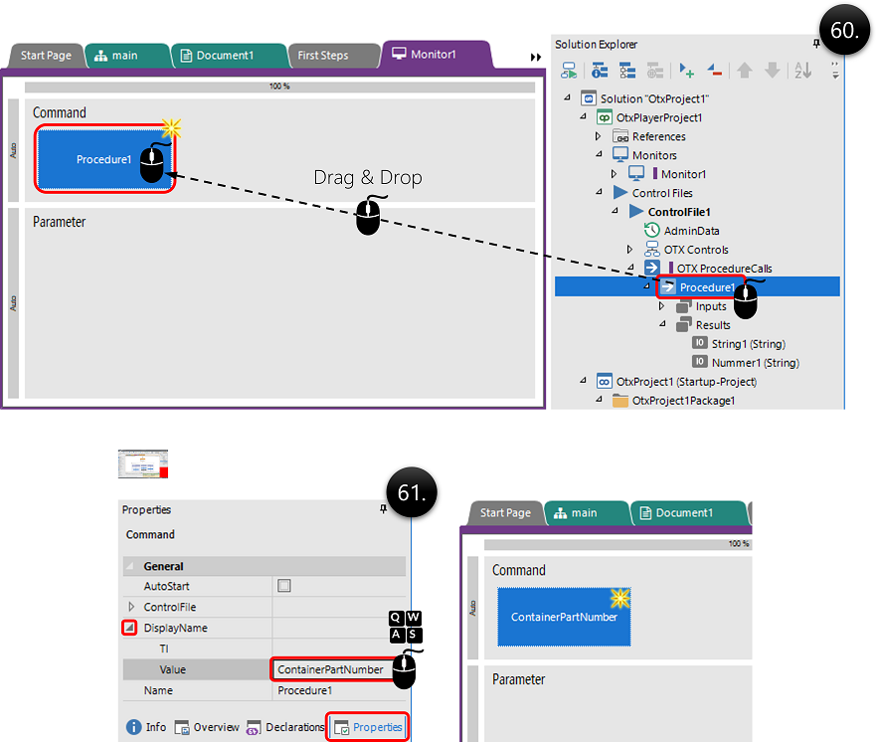Click the OTX Controls node icon
The height and width of the screenshot is (742, 879).
coord(652,250)
